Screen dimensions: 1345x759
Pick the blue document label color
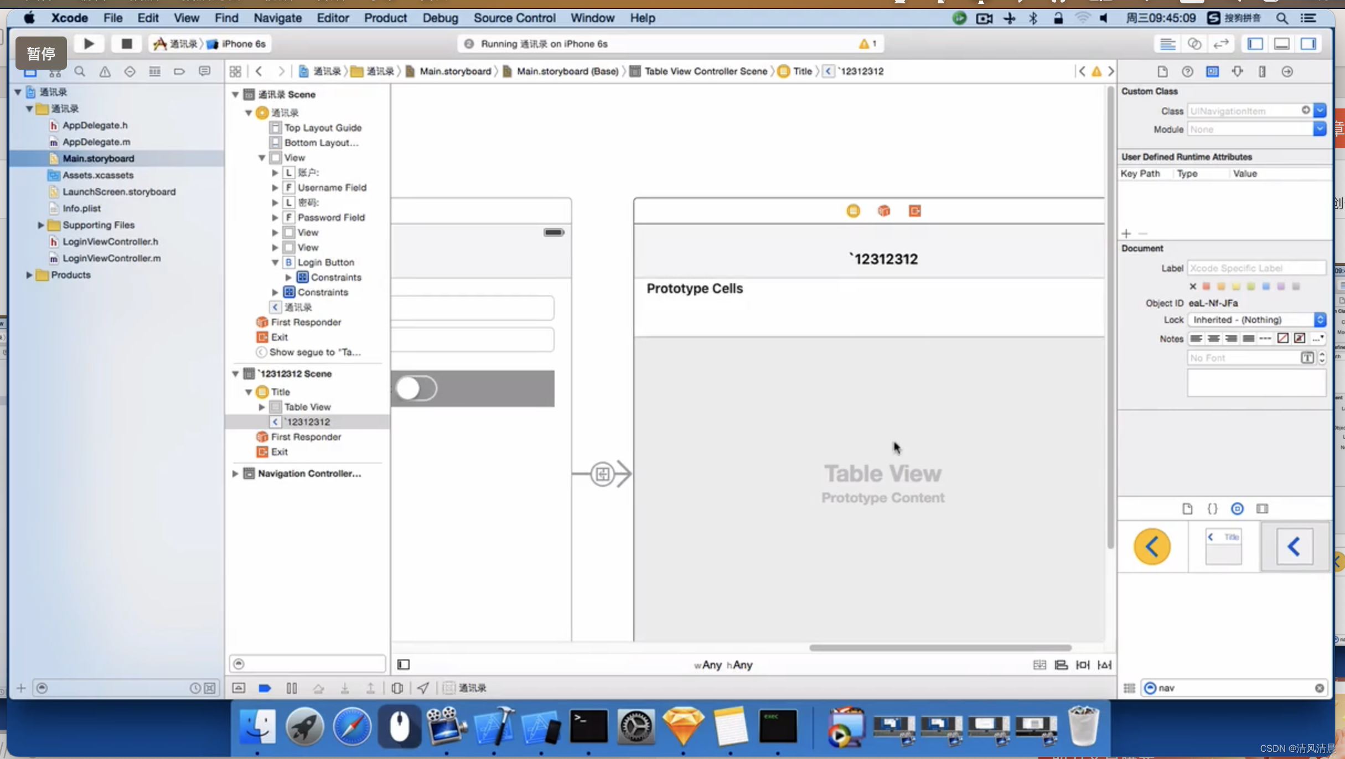1266,287
